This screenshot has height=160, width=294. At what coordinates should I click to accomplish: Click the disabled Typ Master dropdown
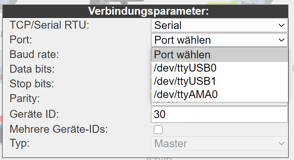point(219,143)
